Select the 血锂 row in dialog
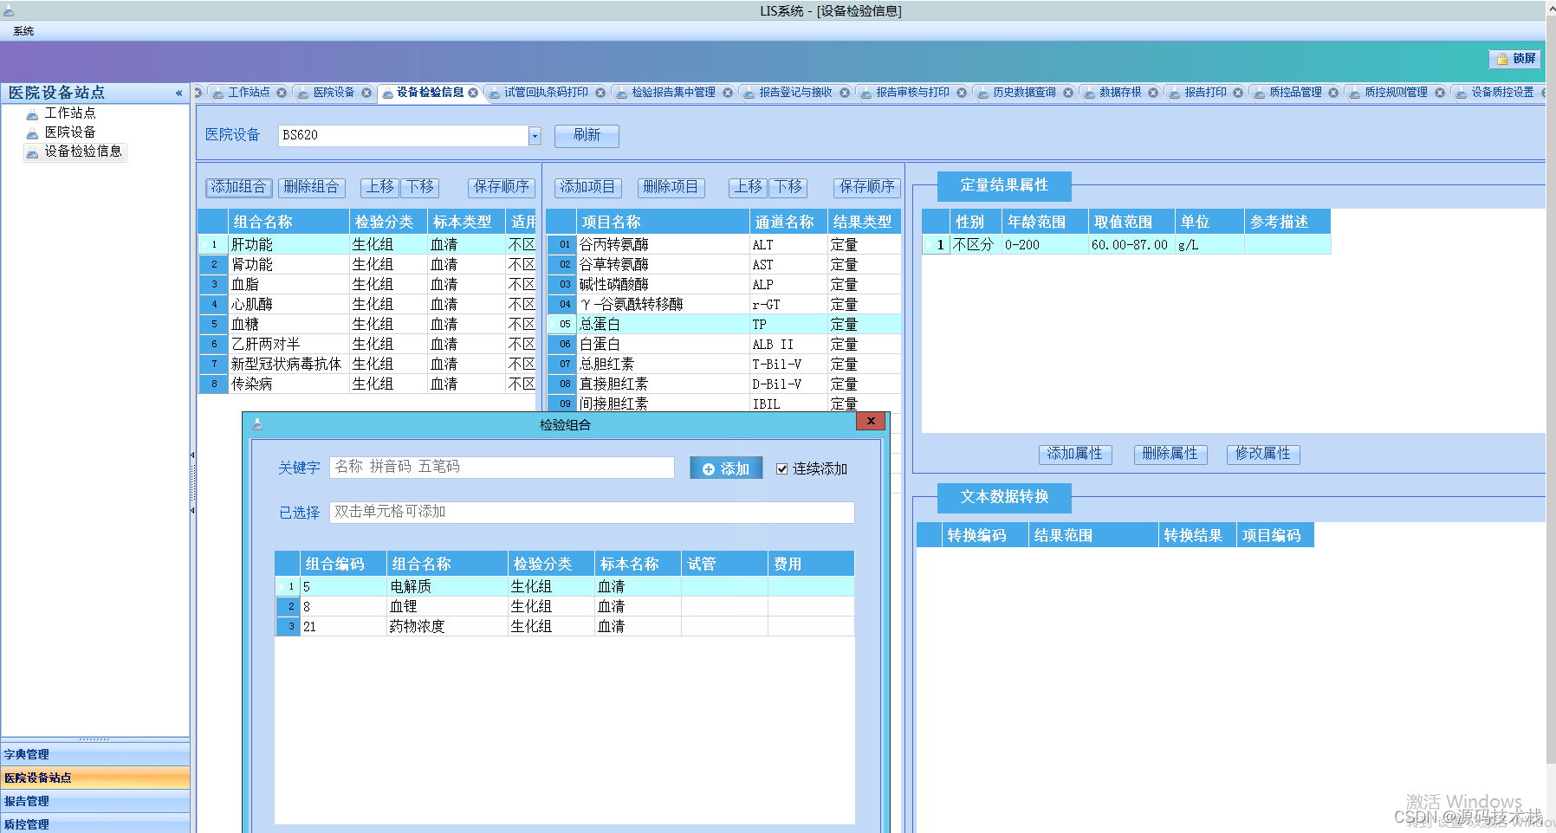 click(x=565, y=607)
